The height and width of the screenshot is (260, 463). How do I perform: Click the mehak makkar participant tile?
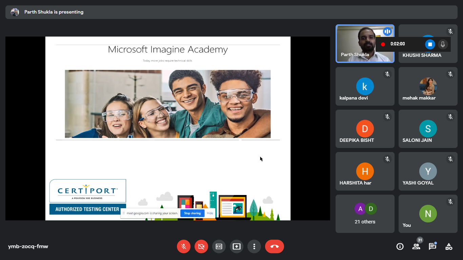[x=428, y=86]
